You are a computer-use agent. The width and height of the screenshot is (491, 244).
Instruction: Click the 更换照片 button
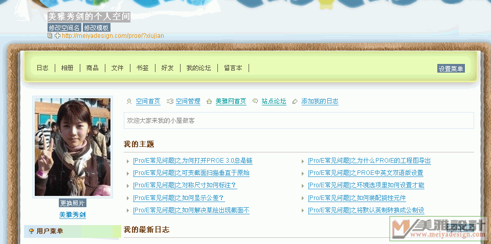[73, 203]
